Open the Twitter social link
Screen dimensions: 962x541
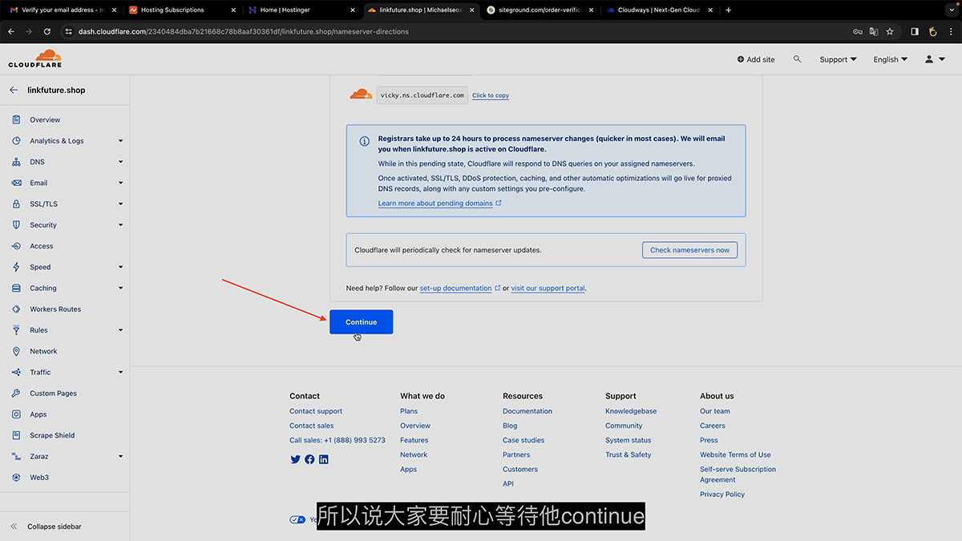pyautogui.click(x=295, y=459)
